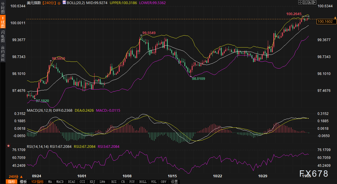
Task: Switch to the 分时图 side tab
Action: point(3,7)
